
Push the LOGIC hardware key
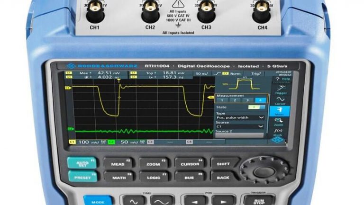click(154, 177)
